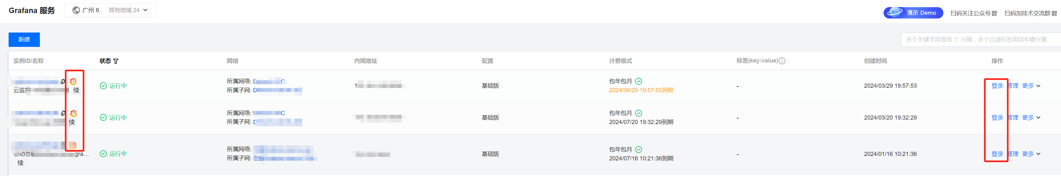The height and width of the screenshot is (176, 1061).
Task: Focus the keyword filter search field
Action: (x=981, y=40)
